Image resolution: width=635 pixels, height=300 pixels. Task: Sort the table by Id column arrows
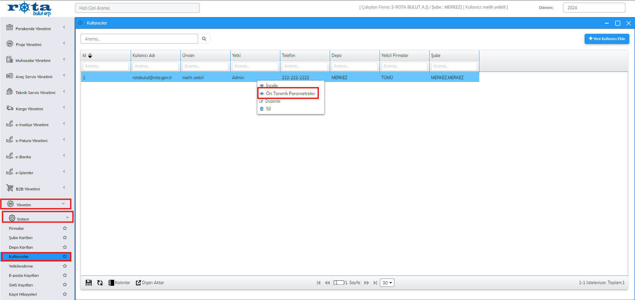coord(90,56)
